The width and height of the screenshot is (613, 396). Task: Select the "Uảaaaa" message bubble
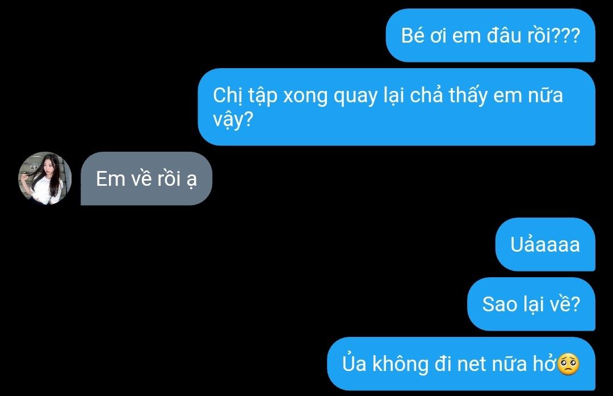545,244
